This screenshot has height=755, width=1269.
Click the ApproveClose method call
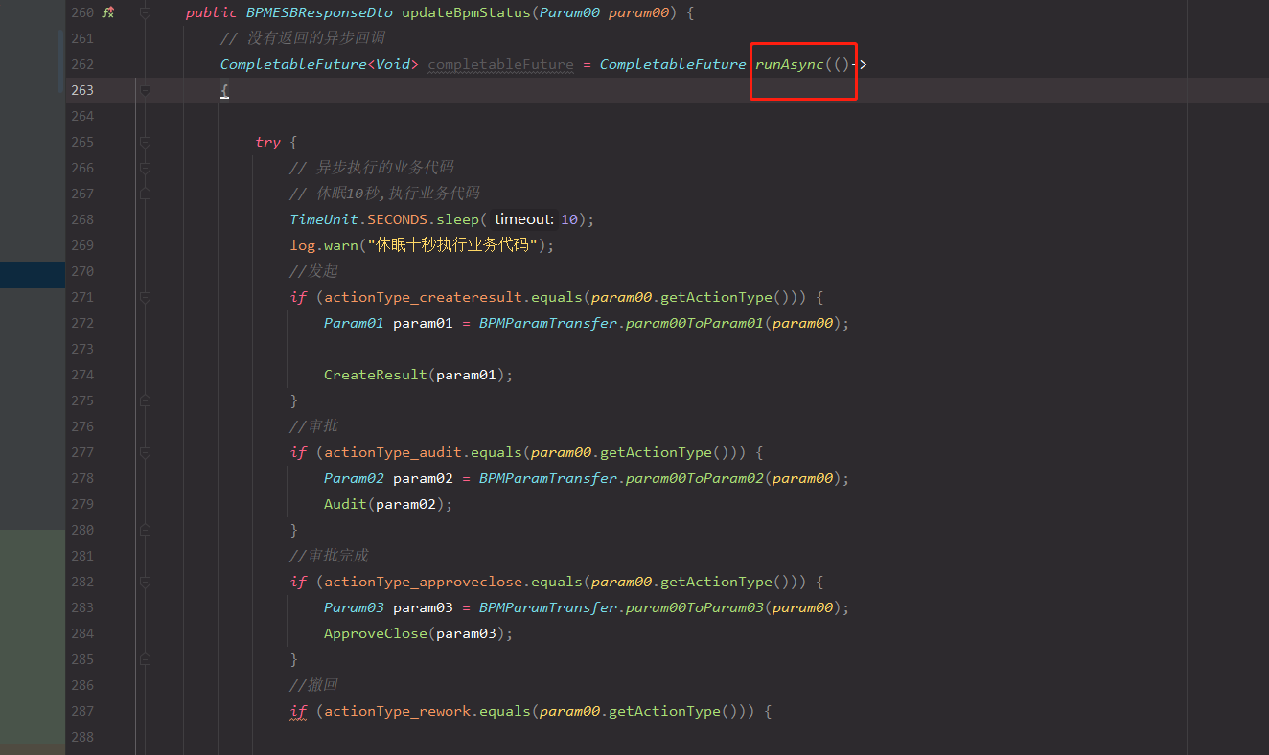click(376, 633)
